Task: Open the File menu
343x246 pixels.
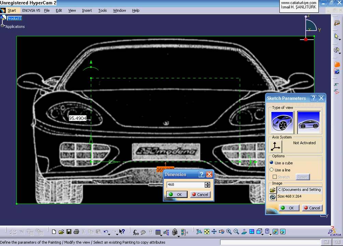Action: 47,10
